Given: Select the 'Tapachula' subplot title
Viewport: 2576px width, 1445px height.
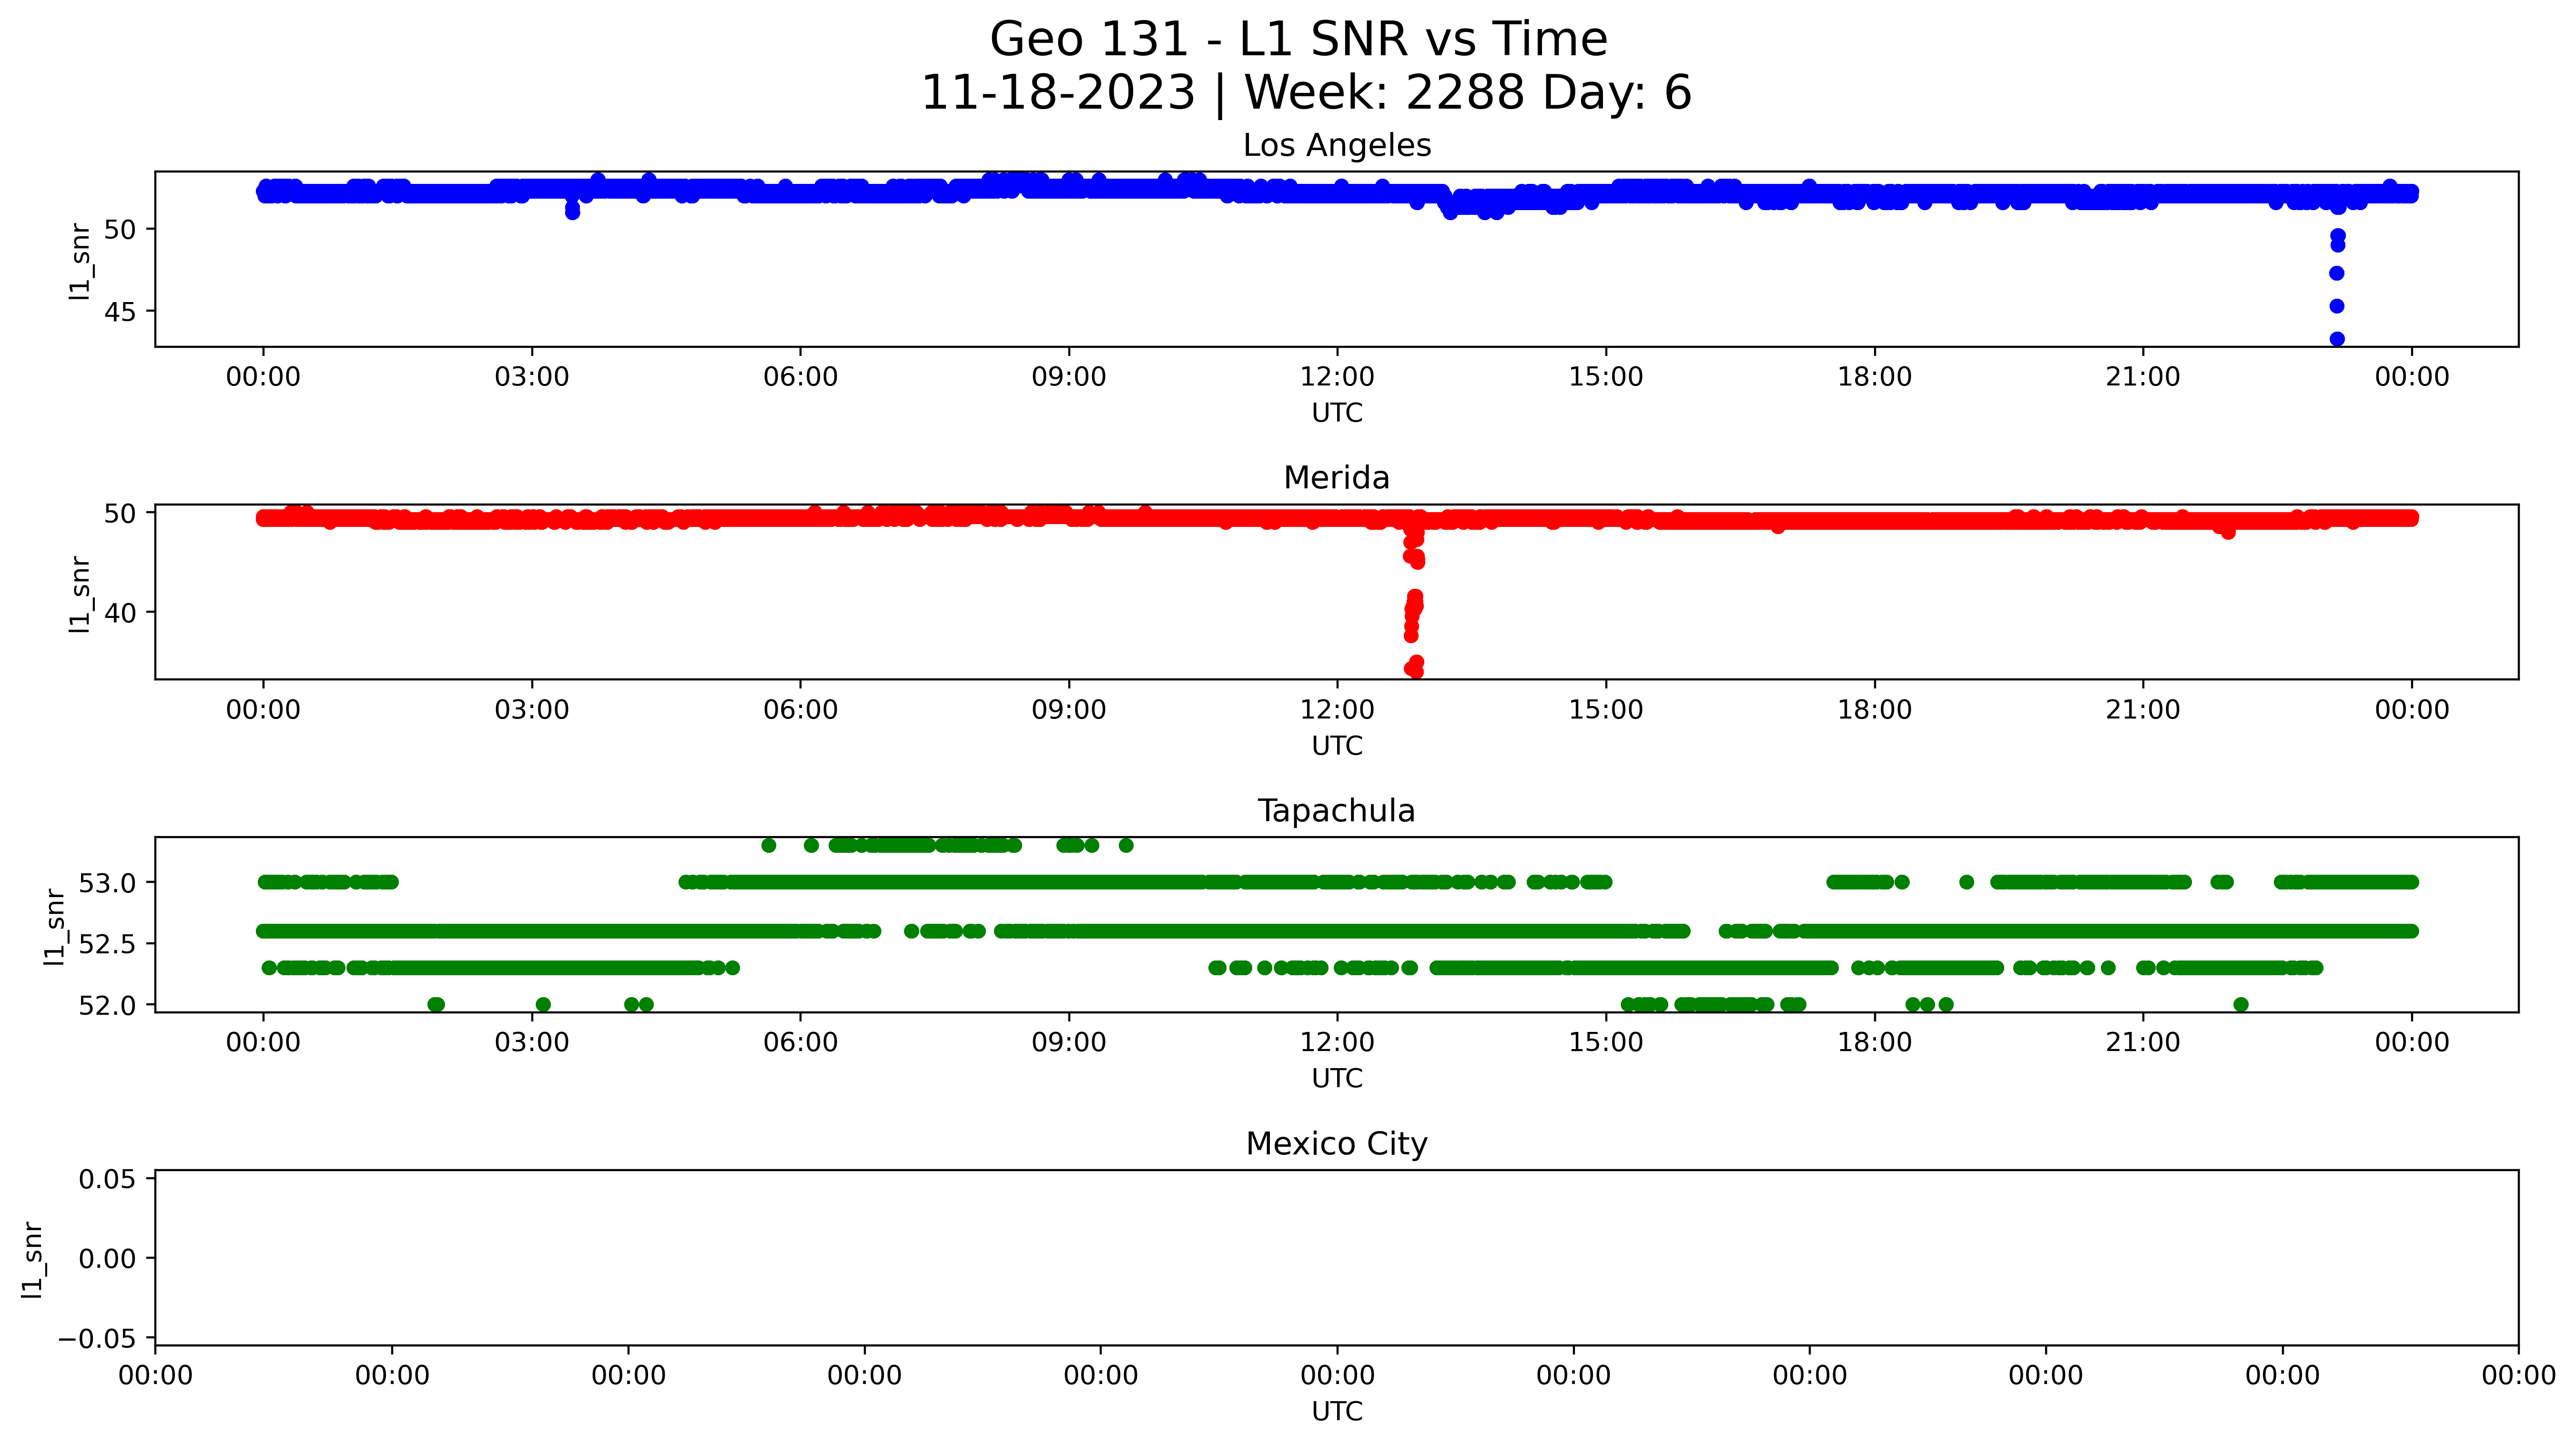Looking at the screenshot, I should 1337,811.
